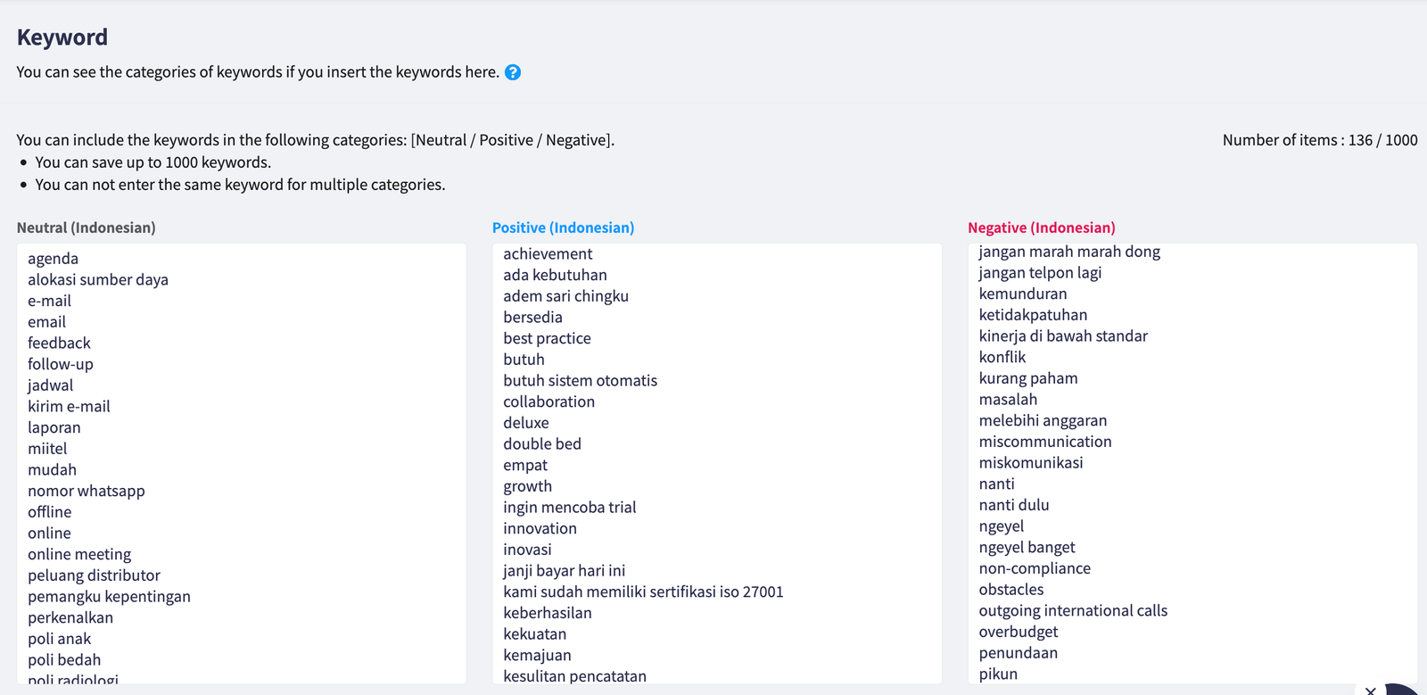Click 'jangan marah marah dong' in Negative list

point(1069,252)
